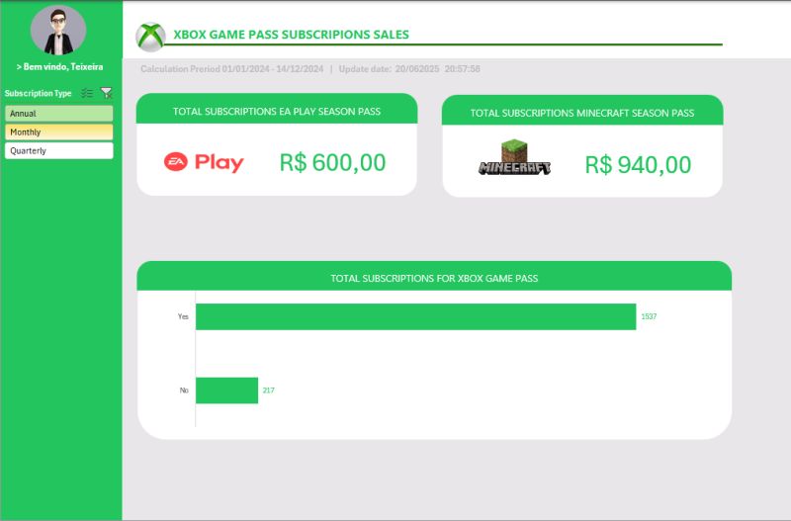Click the 'No' bar in chart
This screenshot has height=521, width=791.
tap(226, 391)
